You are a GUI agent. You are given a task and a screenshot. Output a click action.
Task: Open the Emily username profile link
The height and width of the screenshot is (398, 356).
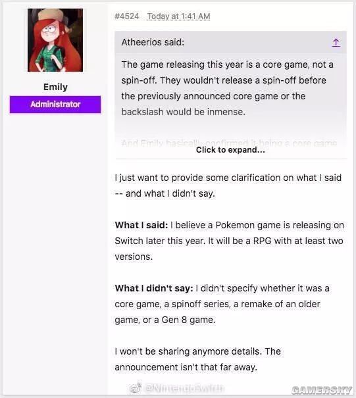[55, 87]
